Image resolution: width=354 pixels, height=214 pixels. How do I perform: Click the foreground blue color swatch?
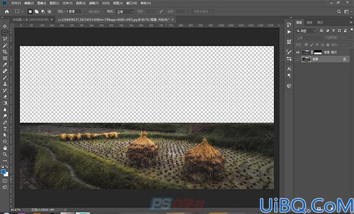tap(4, 172)
